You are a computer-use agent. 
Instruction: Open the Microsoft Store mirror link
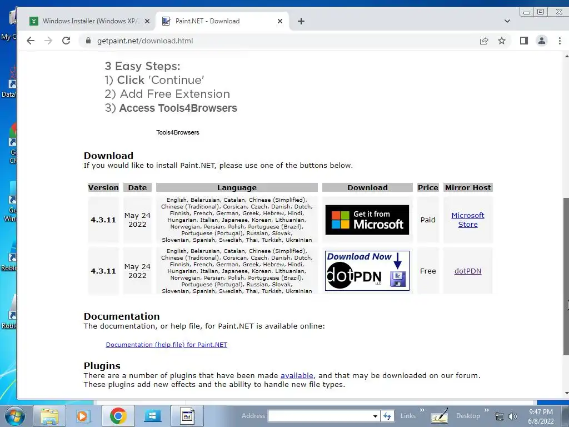tap(468, 220)
